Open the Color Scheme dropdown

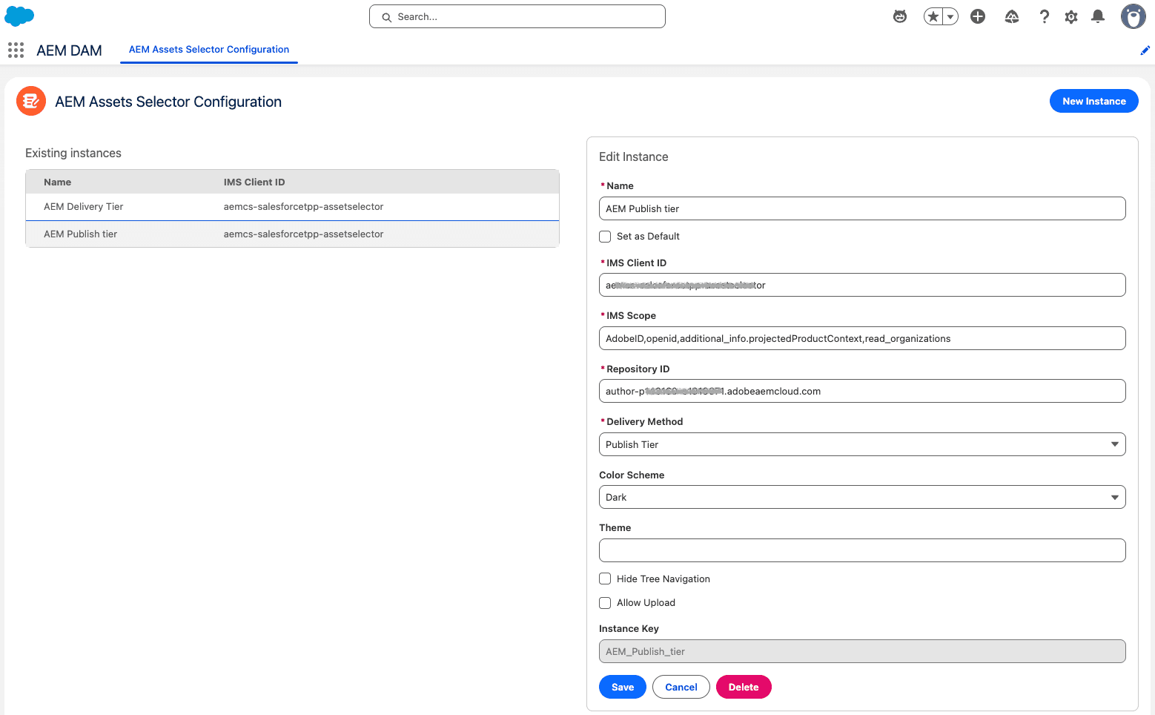click(862, 497)
